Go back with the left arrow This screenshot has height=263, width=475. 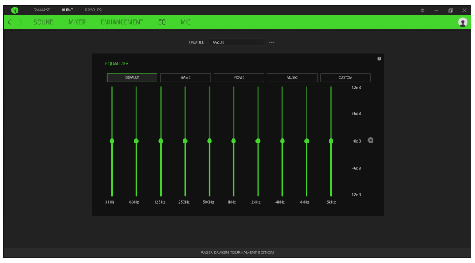(10, 22)
